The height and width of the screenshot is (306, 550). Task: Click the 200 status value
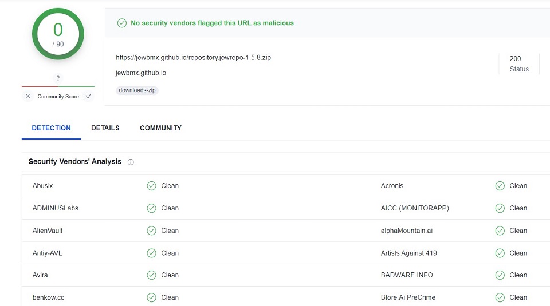point(515,58)
